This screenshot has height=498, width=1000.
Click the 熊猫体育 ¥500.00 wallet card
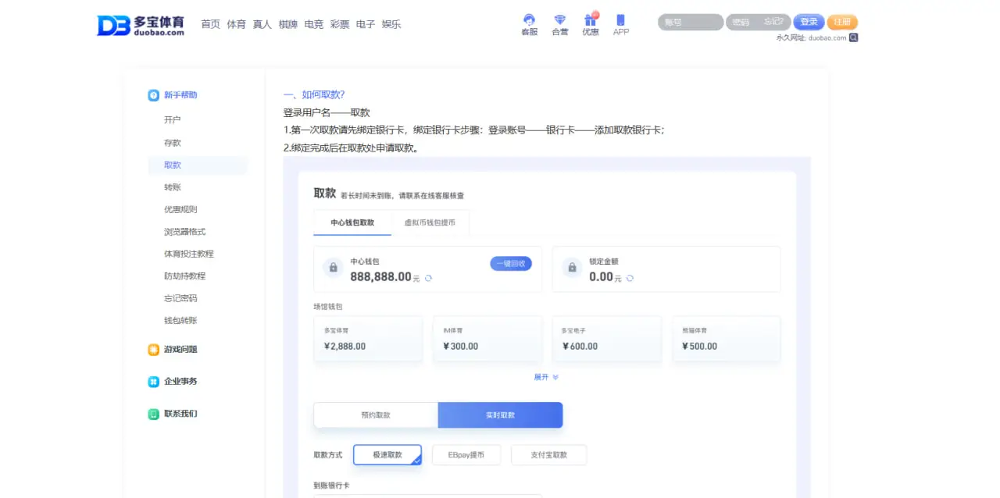tap(727, 339)
